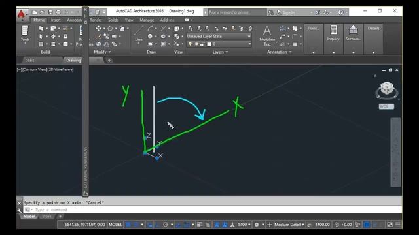
Task: Switch to the Start file tab
Action: 30,61
